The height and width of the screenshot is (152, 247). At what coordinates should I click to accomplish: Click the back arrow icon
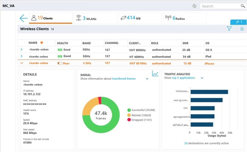[x=23, y=18]
